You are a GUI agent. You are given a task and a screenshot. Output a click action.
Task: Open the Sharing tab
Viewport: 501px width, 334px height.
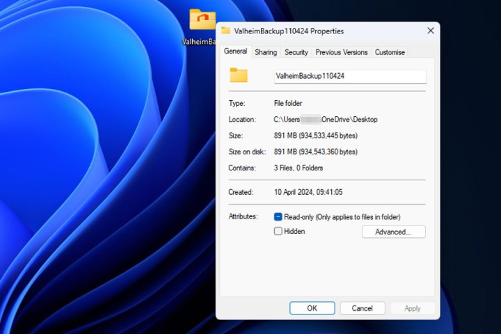pyautogui.click(x=265, y=52)
